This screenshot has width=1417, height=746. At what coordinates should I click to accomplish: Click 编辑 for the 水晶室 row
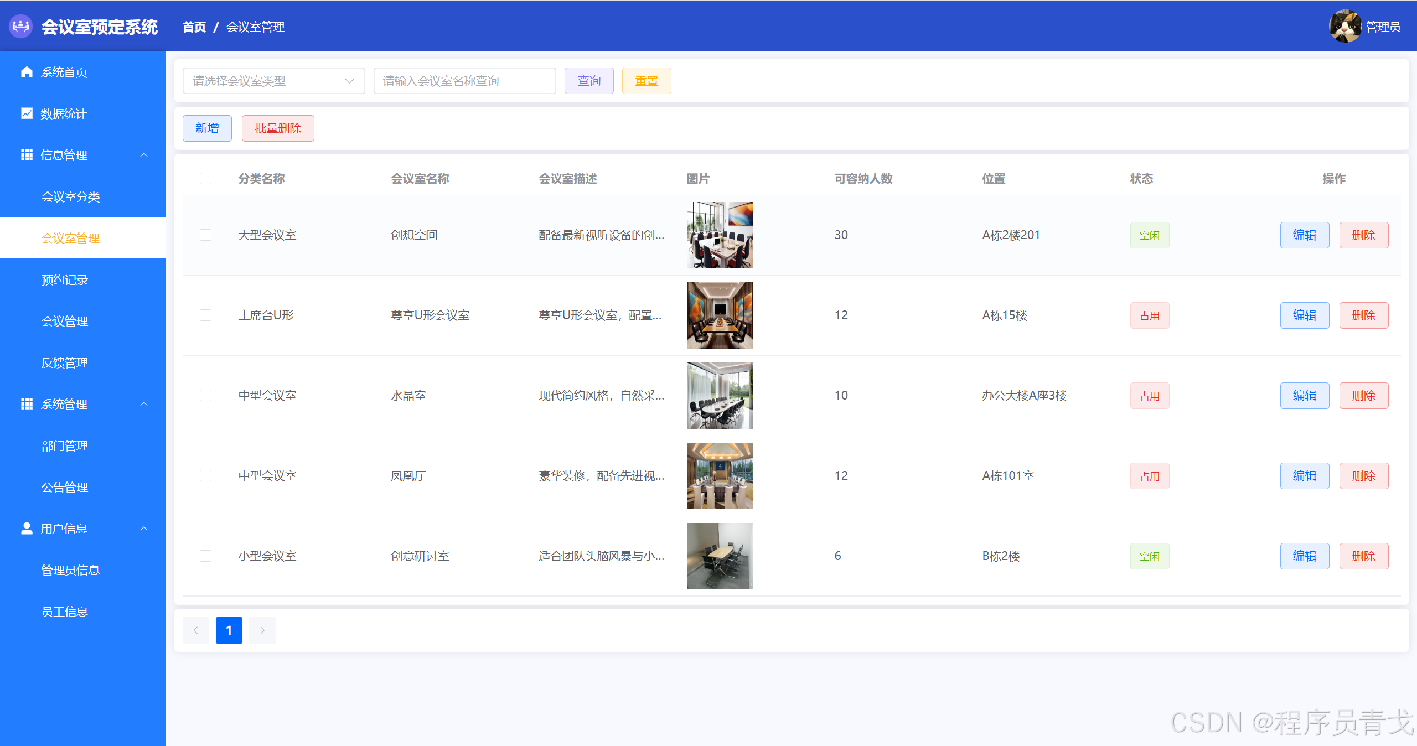point(1304,396)
